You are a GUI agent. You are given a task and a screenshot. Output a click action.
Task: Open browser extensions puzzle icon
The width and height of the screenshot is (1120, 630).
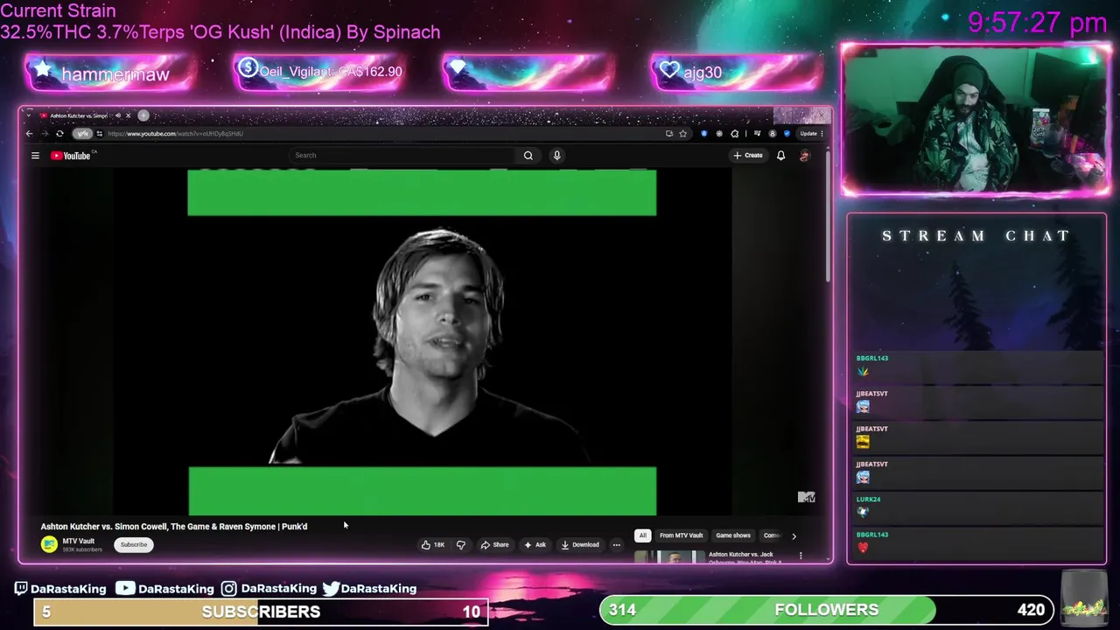tap(734, 134)
